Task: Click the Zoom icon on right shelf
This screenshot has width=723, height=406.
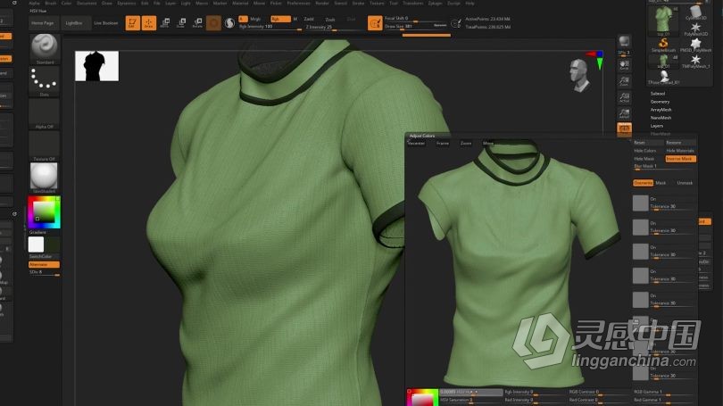Action: click(624, 81)
